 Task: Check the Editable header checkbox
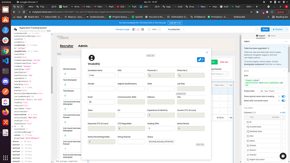tap(282, 117)
